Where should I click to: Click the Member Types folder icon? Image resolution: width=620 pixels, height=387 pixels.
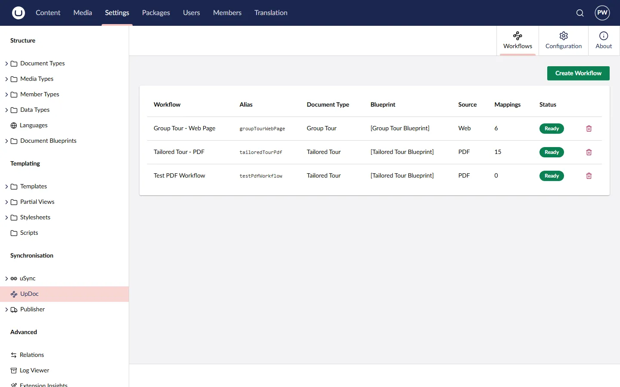pos(14,95)
